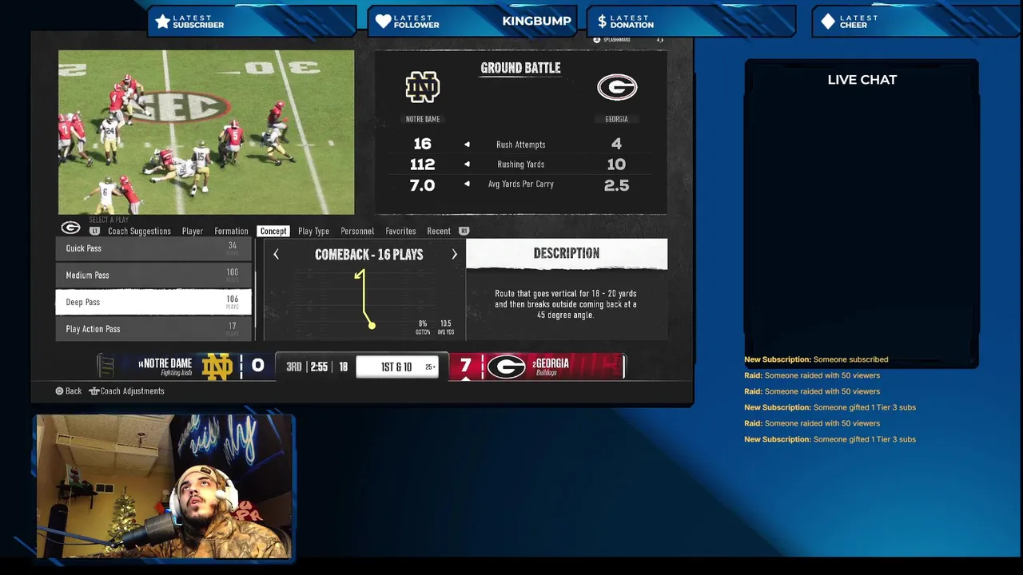Screen dimensions: 1023x575
Task: Go to previous concept with left chevron
Action: (x=276, y=255)
